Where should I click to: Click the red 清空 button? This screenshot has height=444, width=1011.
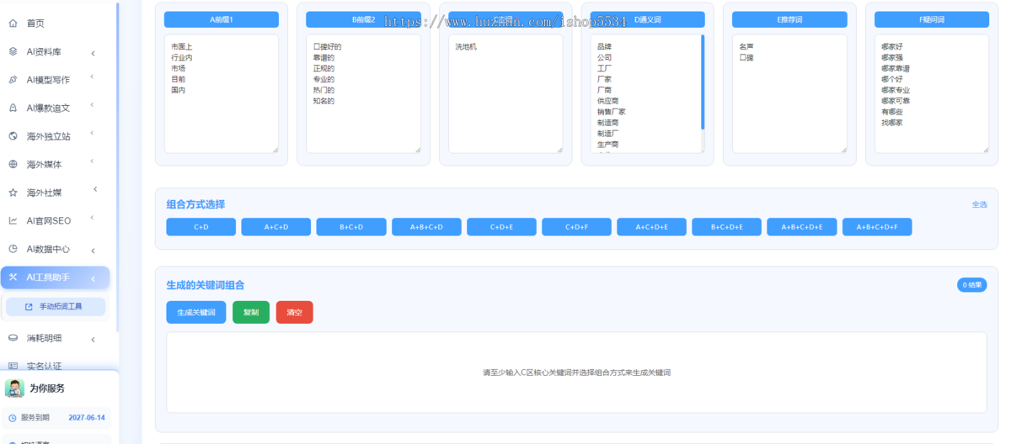click(x=294, y=312)
